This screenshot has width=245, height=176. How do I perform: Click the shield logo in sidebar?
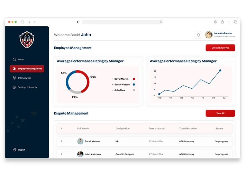pyautogui.click(x=27, y=39)
